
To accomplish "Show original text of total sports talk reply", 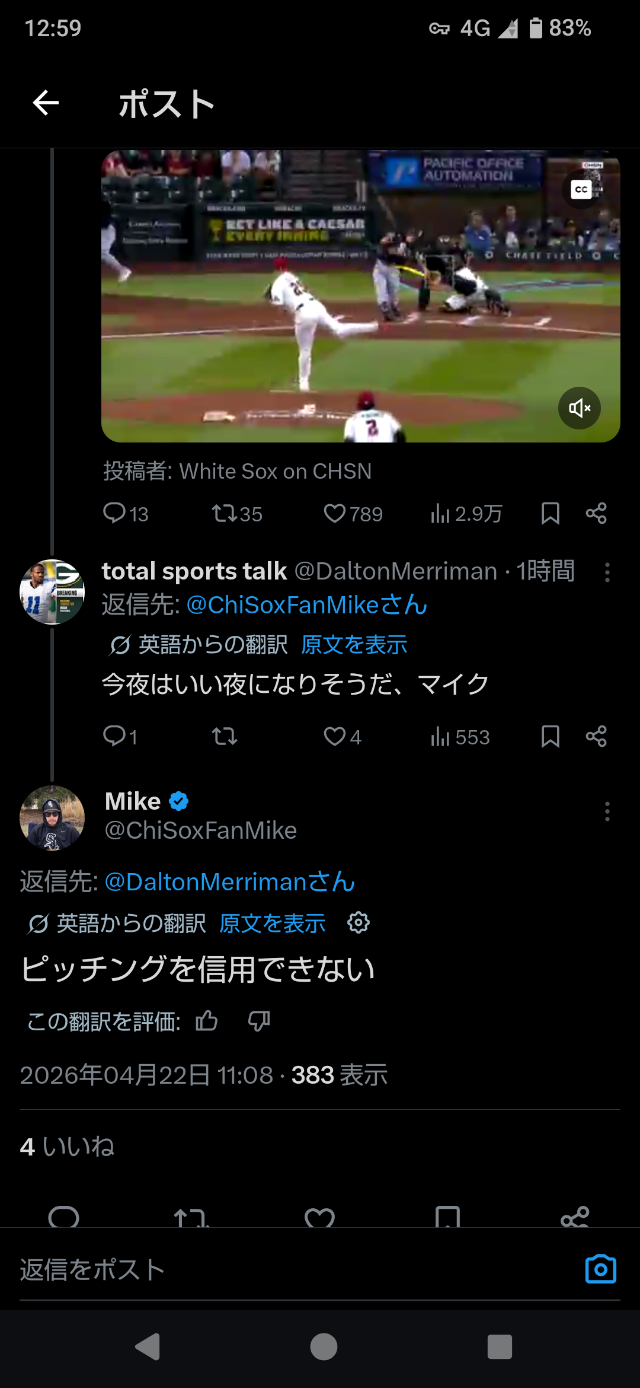I will (354, 645).
